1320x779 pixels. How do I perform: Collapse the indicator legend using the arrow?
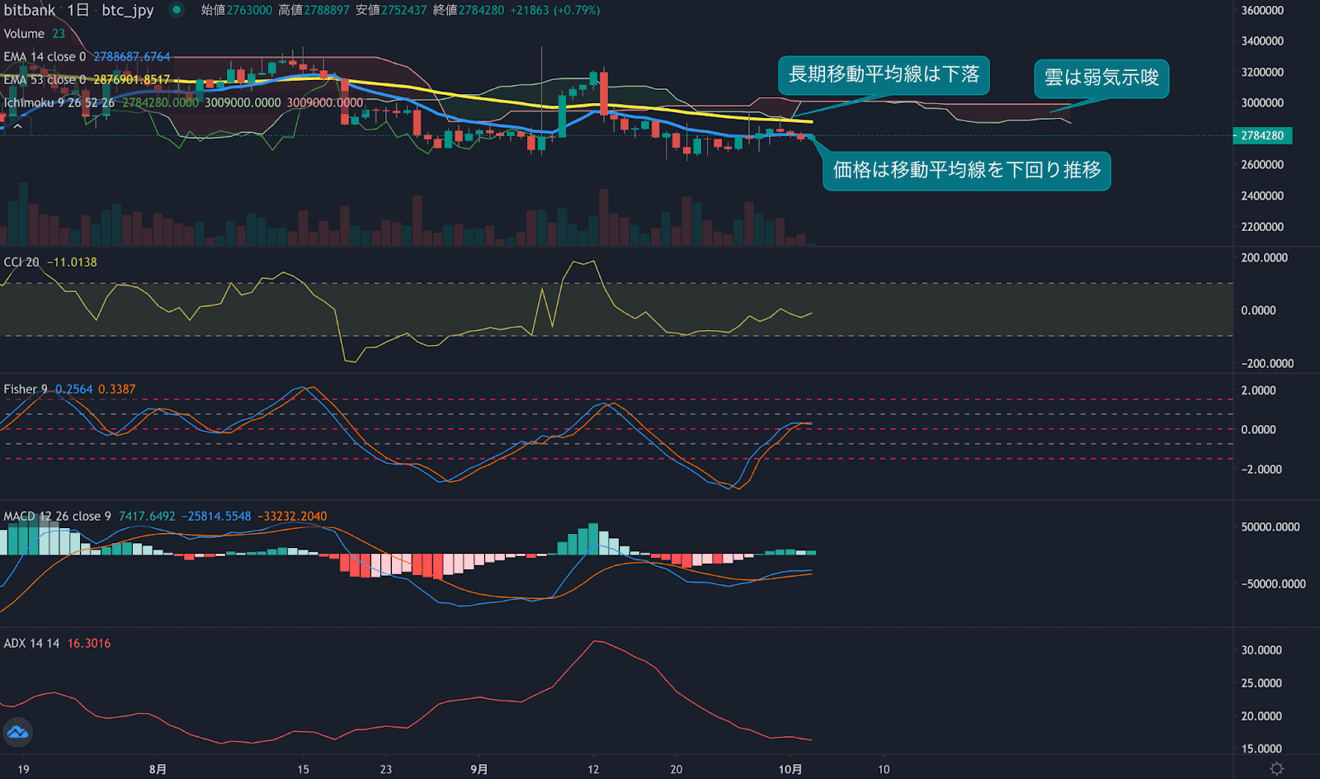pyautogui.click(x=18, y=126)
